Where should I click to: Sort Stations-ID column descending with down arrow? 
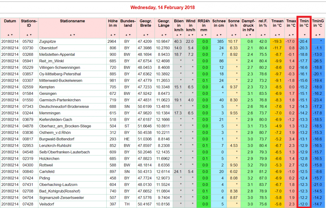click(x=31, y=35)
